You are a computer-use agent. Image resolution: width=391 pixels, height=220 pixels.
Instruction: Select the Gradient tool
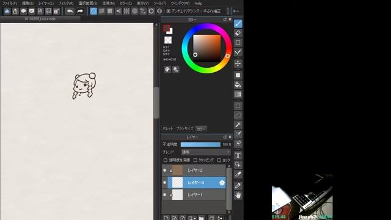pos(238,94)
